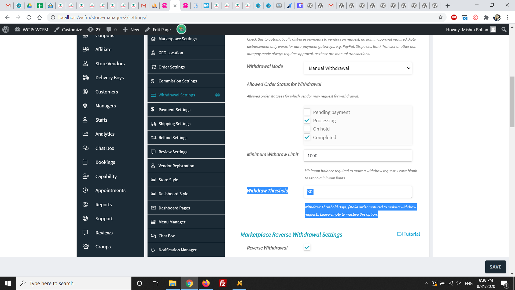Uncheck the Processing order status
515x290 pixels.
point(307,120)
